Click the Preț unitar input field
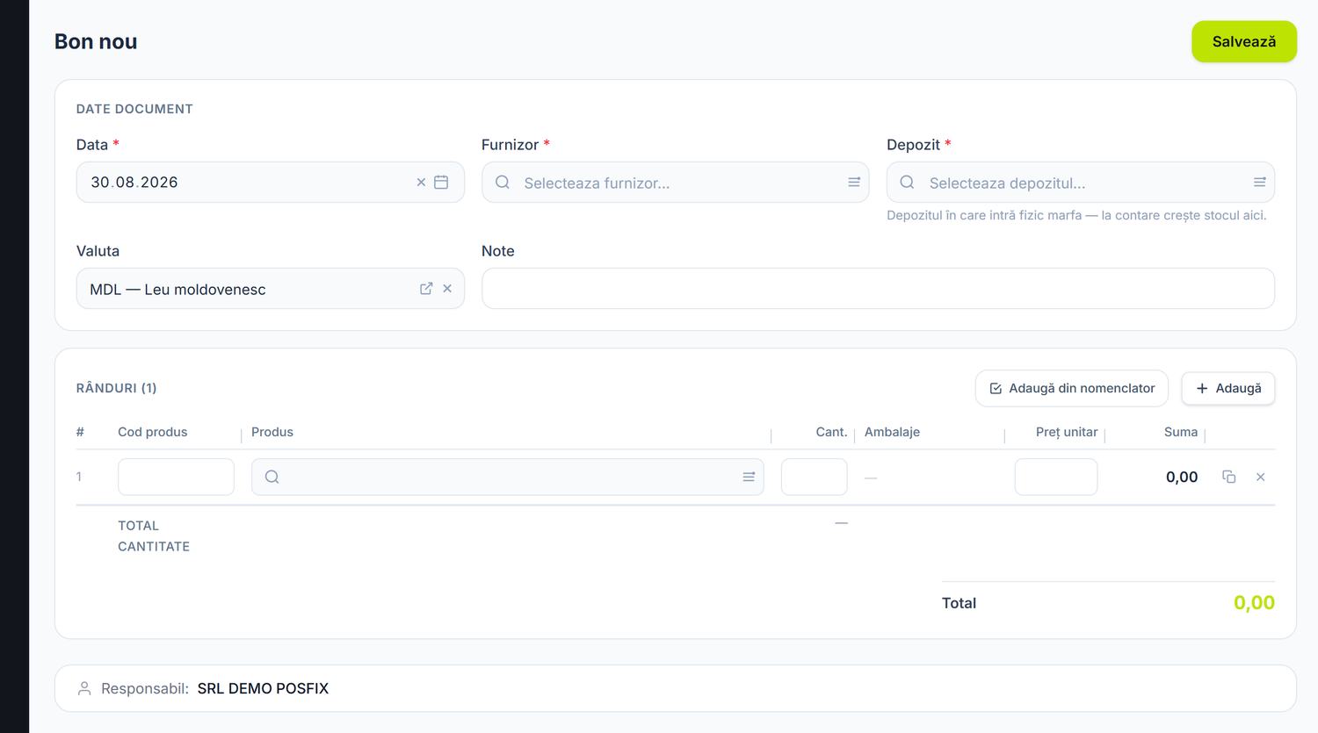Viewport: 1318px width, 733px height. 1056,477
